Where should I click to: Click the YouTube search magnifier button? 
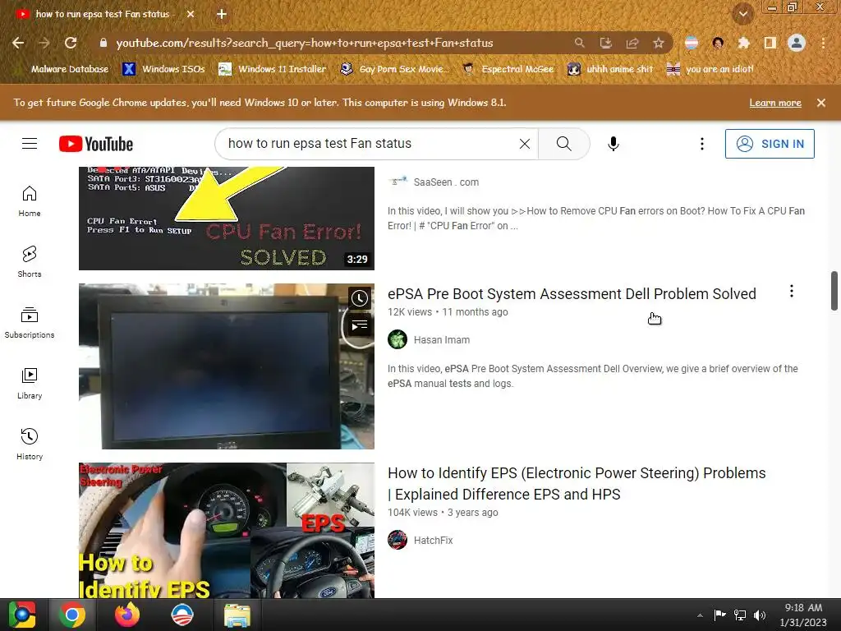pos(563,144)
